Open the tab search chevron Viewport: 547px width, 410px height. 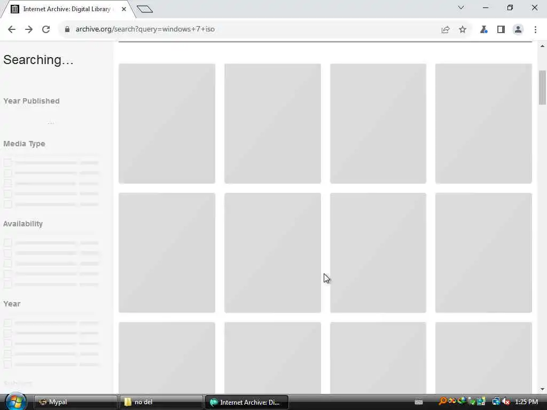tap(461, 7)
